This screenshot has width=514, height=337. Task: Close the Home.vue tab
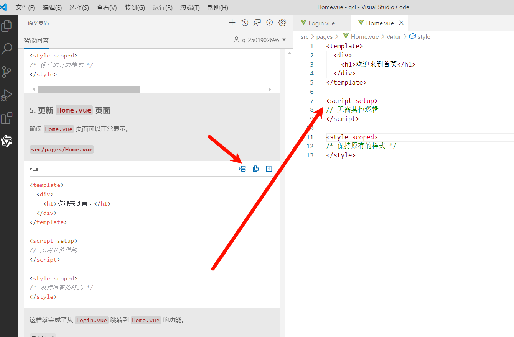coord(401,23)
